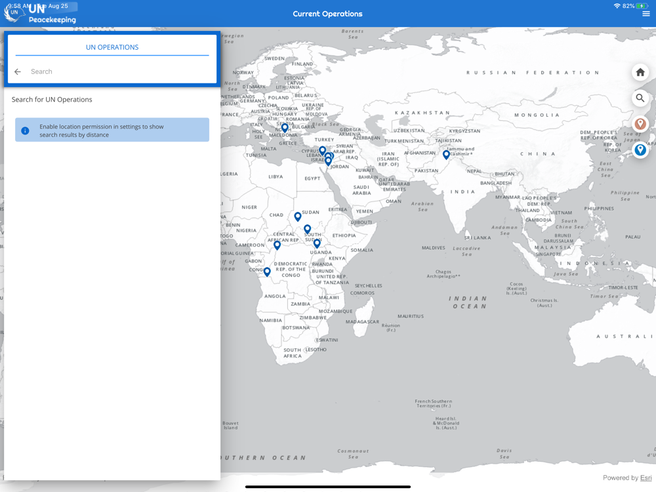Tap the home map button
Viewport: 656px width, 492px height.
pyautogui.click(x=640, y=72)
